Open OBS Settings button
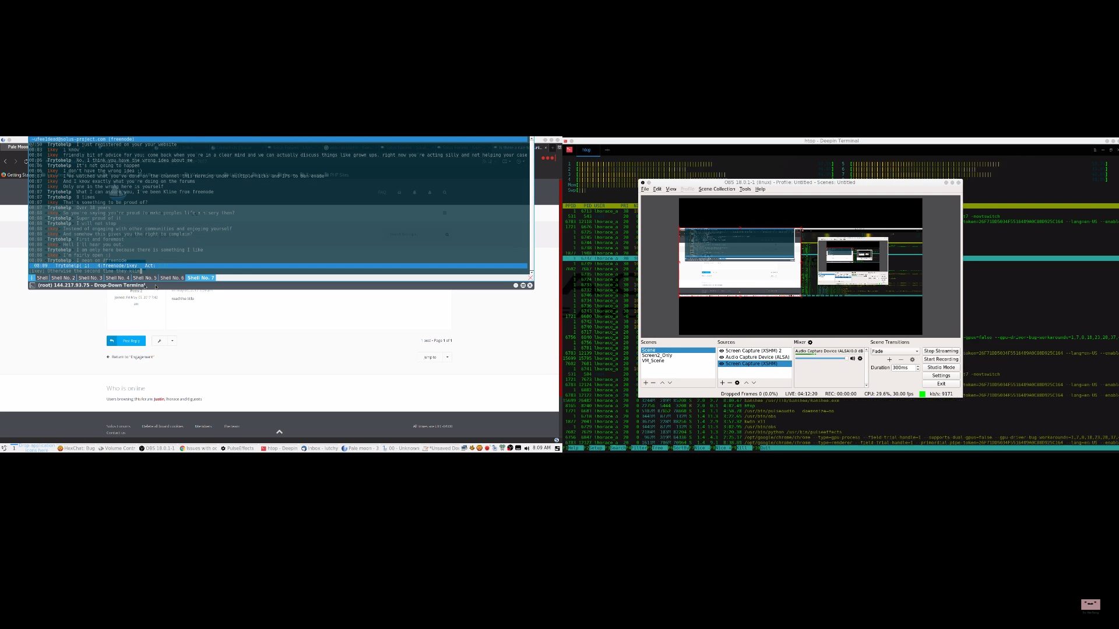 (x=941, y=376)
